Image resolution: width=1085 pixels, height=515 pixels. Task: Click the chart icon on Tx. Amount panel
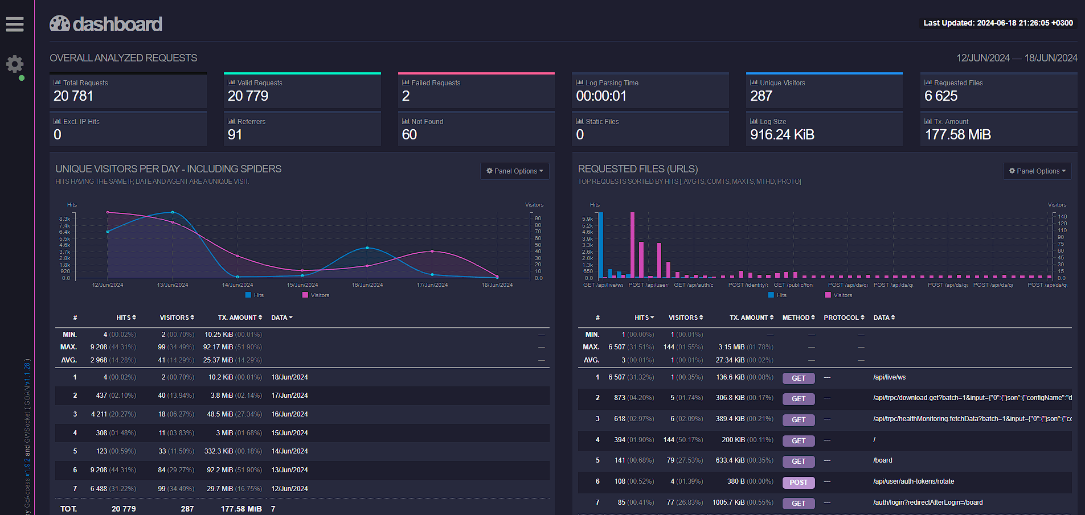(928, 121)
